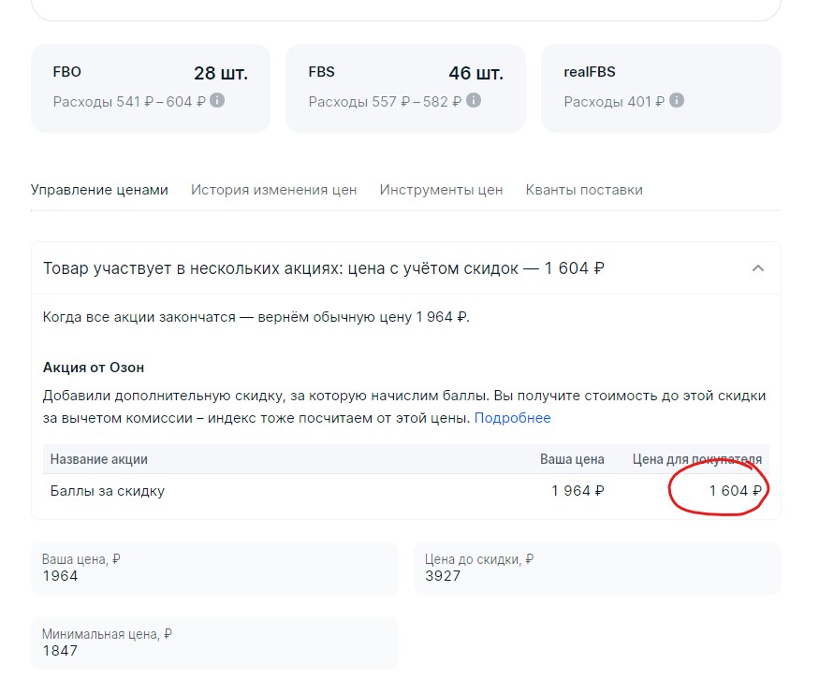Select the Расходы 401 ₽ text
Image resolution: width=819 pixels, height=693 pixels.
click(x=614, y=101)
